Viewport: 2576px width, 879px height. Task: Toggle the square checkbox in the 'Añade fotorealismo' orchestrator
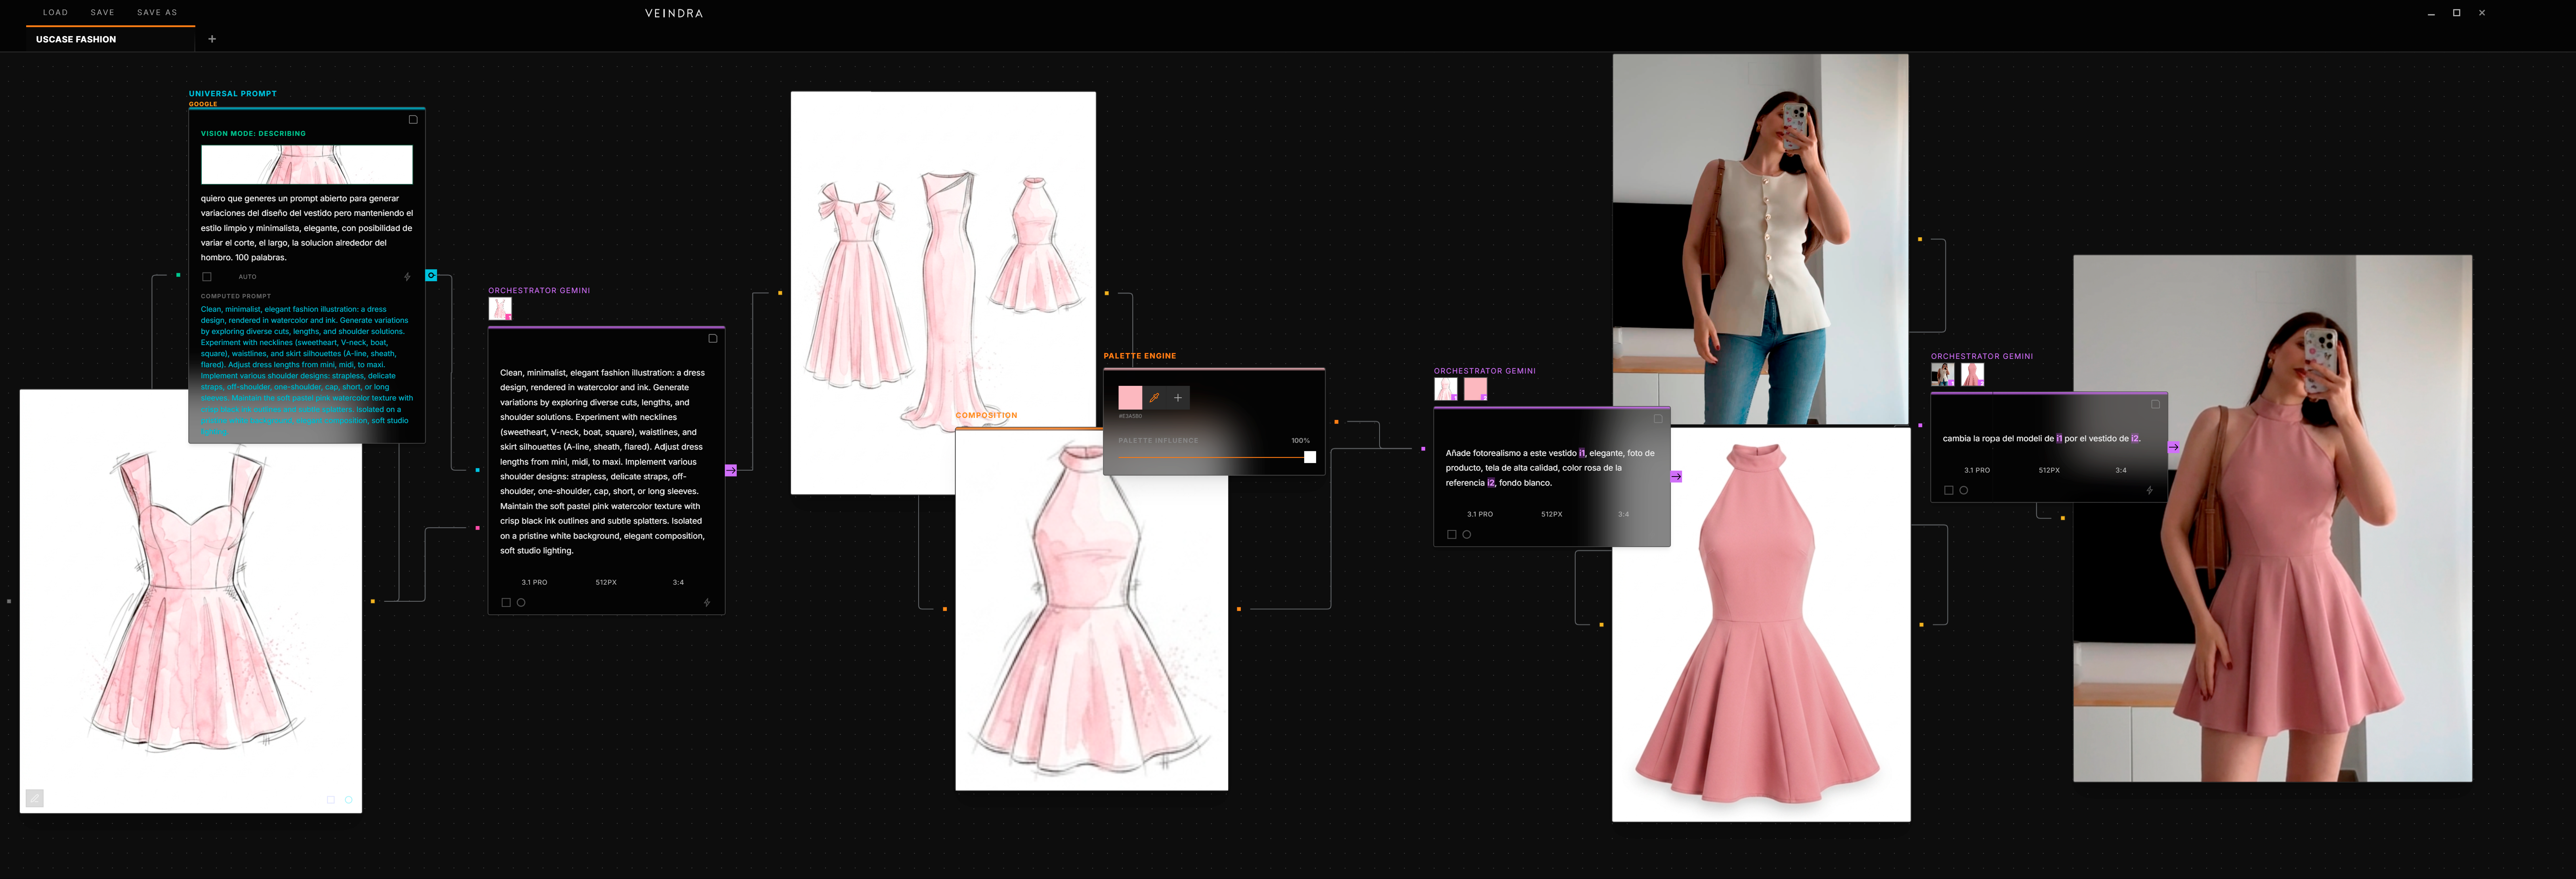click(1452, 535)
